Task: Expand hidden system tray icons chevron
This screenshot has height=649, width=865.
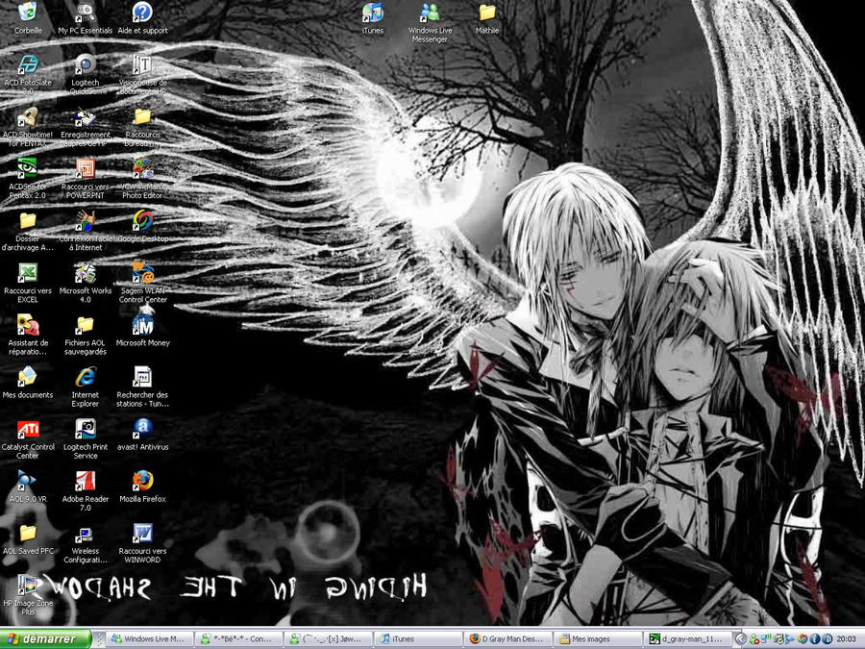Action: [741, 639]
